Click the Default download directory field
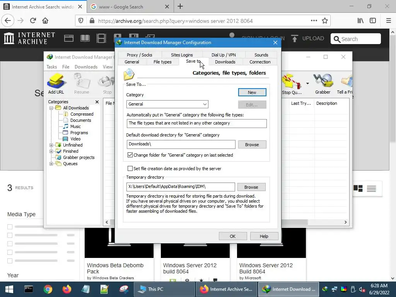Viewport: 396px width, 297px height. (181, 145)
